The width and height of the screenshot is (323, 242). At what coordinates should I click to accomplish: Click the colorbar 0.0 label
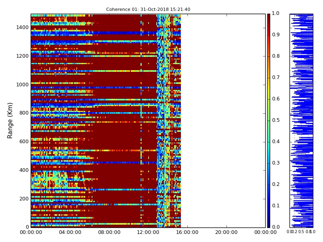(276, 227)
